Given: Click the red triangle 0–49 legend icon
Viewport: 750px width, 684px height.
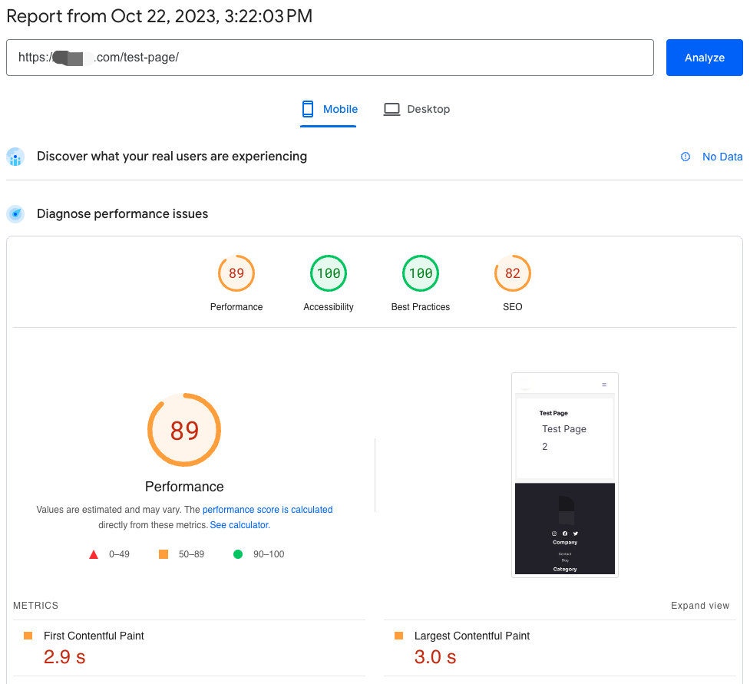Looking at the screenshot, I should 94,554.
